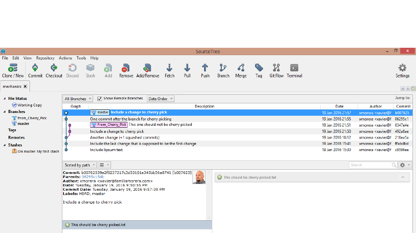Open the View menu
Screen dimensions: 416x233
click(27, 58)
